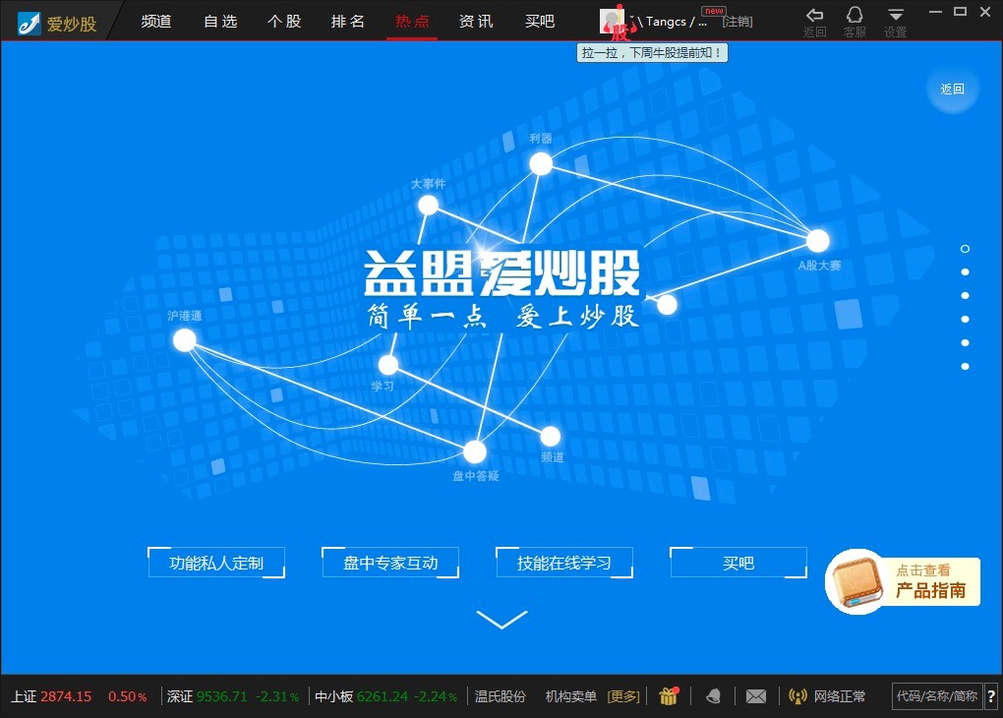Click the stock mascot avatar beside Tangcs

(x=611, y=20)
